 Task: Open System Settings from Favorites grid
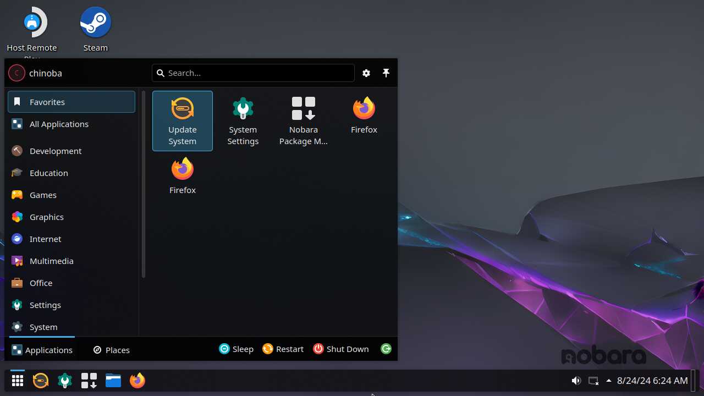[243, 121]
